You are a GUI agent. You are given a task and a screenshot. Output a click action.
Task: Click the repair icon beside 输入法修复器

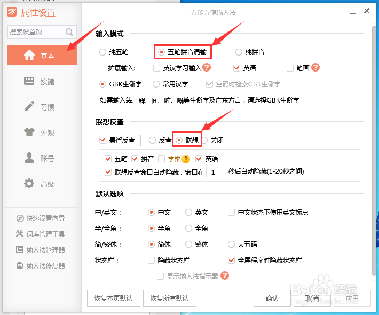coord(20,265)
